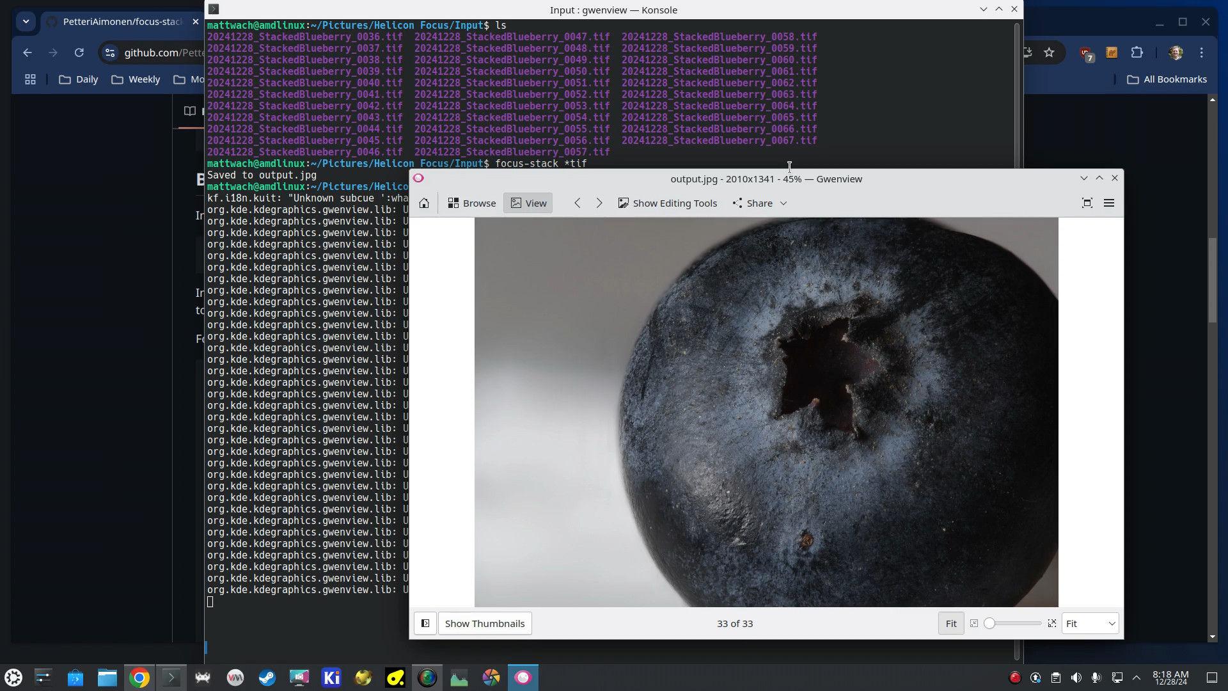The width and height of the screenshot is (1228, 691).
Task: Open Chrome tab search dropdown
Action: [26, 22]
